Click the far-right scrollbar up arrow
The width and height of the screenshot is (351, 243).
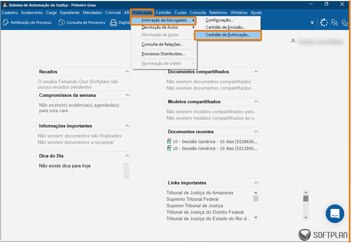pos(306,193)
